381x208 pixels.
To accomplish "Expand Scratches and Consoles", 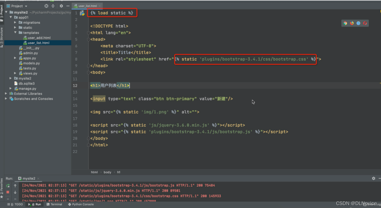I will 6,99.
